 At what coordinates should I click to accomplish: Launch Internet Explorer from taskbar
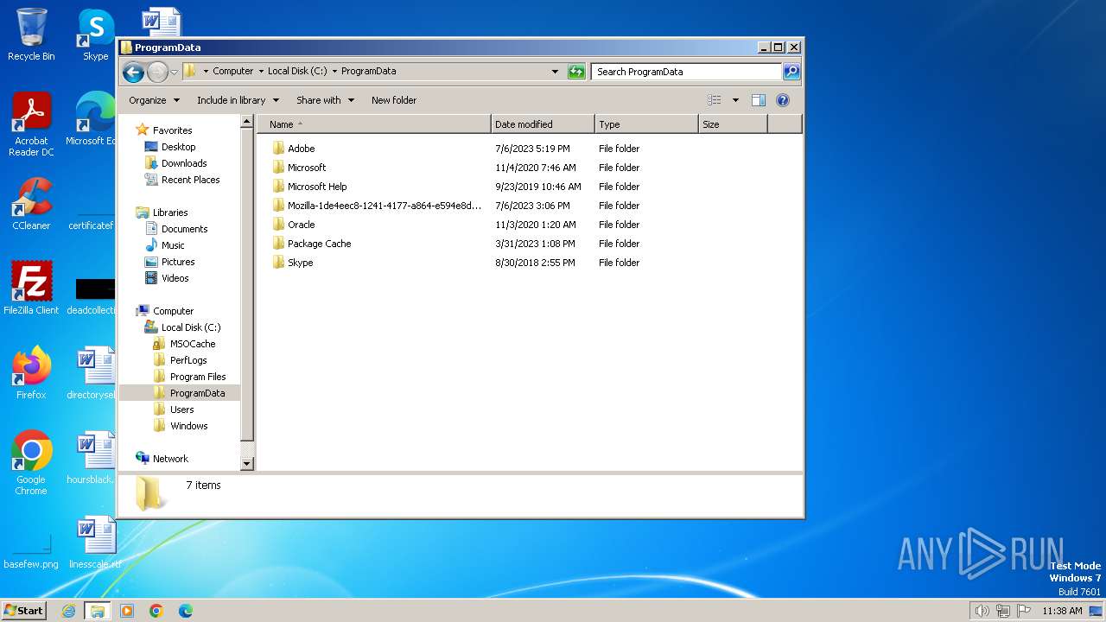[x=68, y=611]
